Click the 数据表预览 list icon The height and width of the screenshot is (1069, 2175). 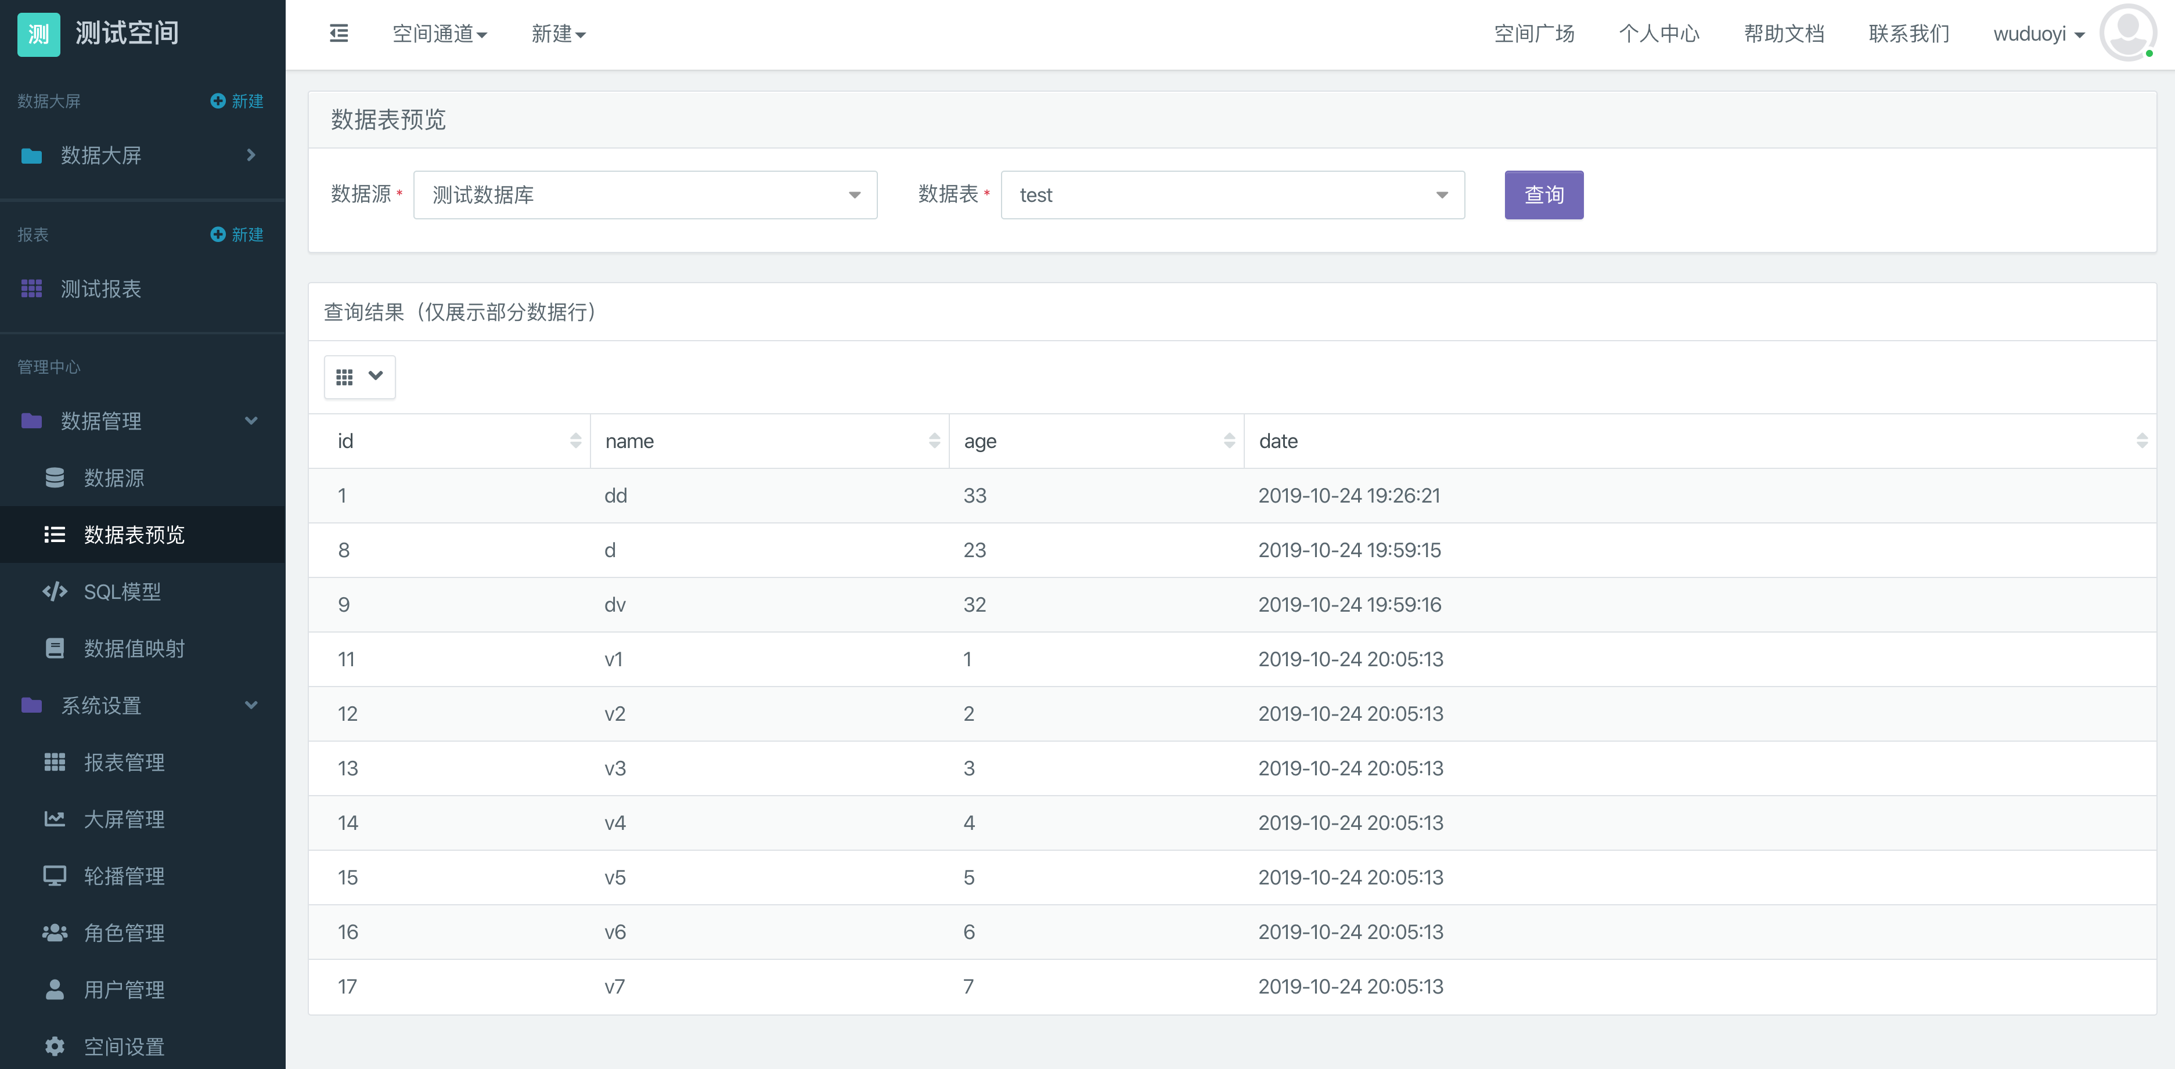pos(55,534)
